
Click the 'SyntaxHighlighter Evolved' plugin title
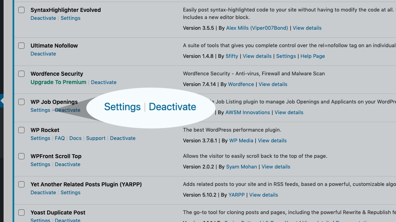66,10
